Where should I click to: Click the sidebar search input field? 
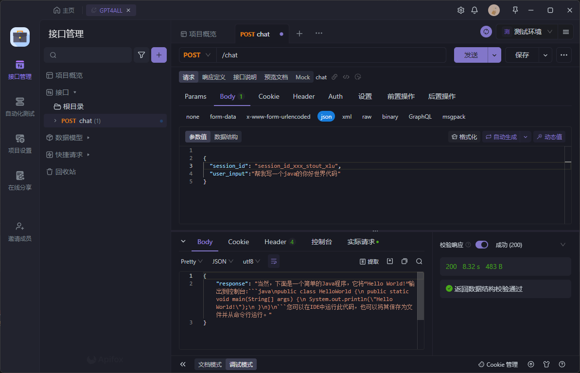(88, 55)
